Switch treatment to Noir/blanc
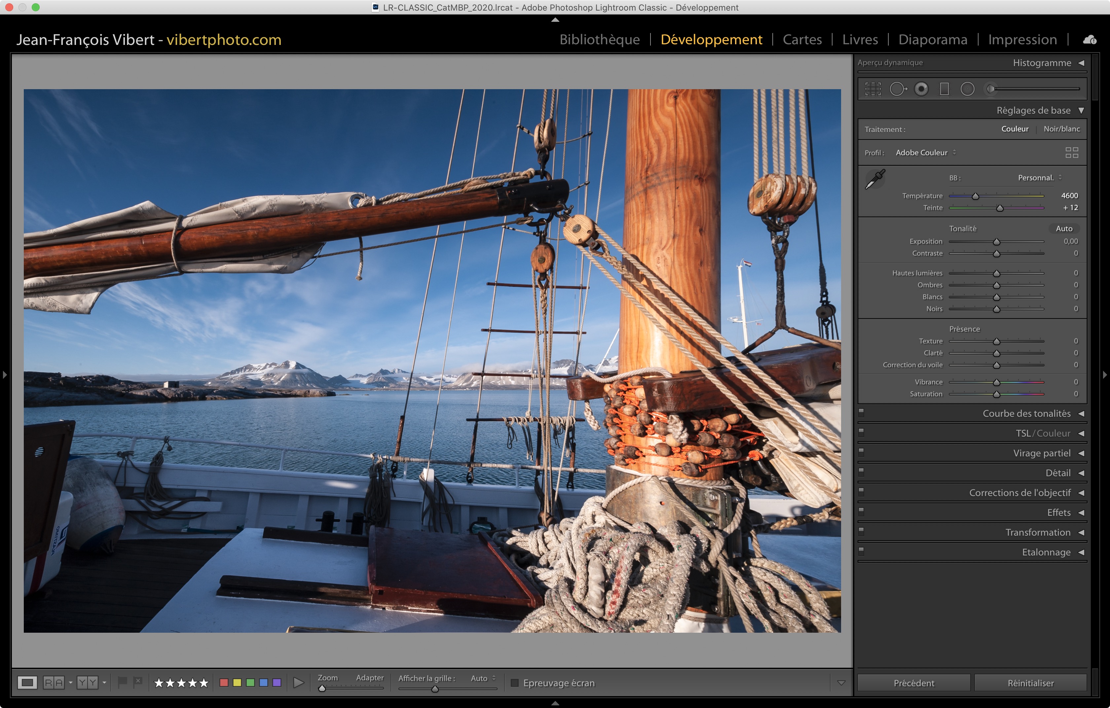The height and width of the screenshot is (708, 1110). click(x=1061, y=129)
